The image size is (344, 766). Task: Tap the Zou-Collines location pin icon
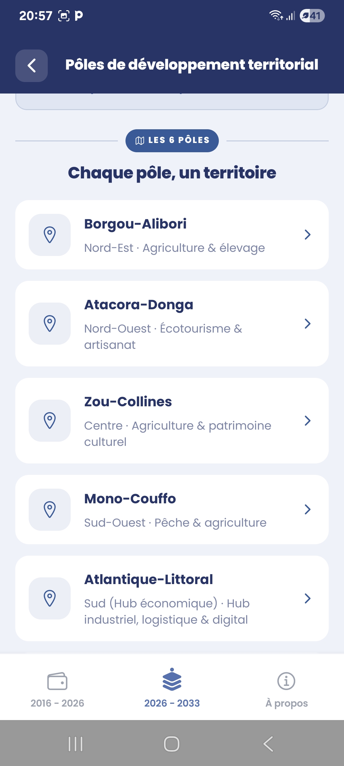click(50, 421)
